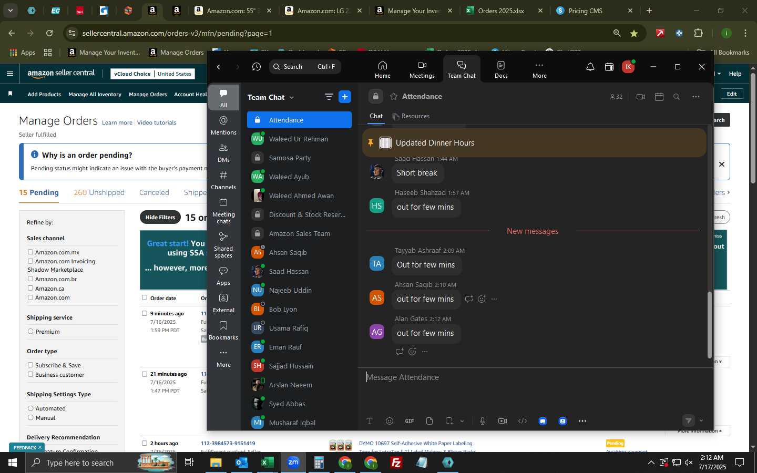Expand Zoom sidebar More options
The image size is (757, 473).
point(223,358)
